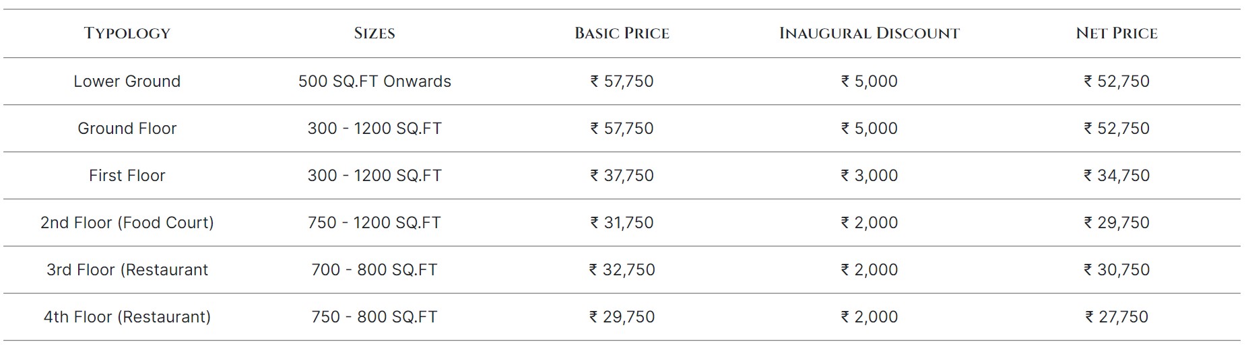
Task: Select the First Floor row label
Action: pos(127,176)
